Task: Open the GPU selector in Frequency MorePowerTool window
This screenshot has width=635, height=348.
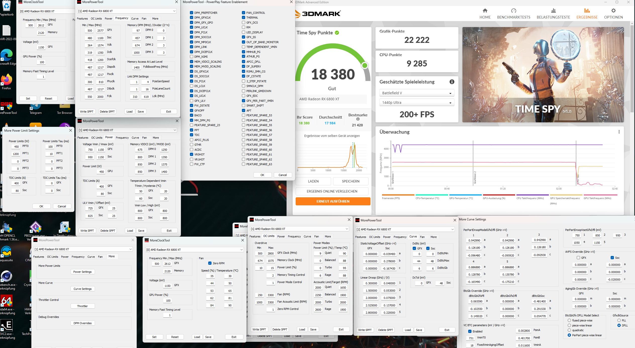Action: click(x=127, y=11)
